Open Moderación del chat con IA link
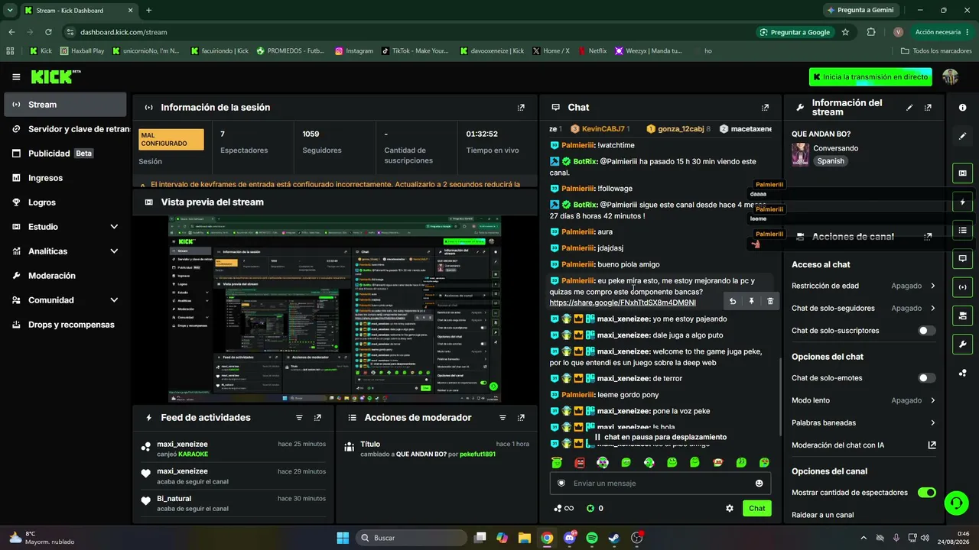 pyautogui.click(x=864, y=445)
